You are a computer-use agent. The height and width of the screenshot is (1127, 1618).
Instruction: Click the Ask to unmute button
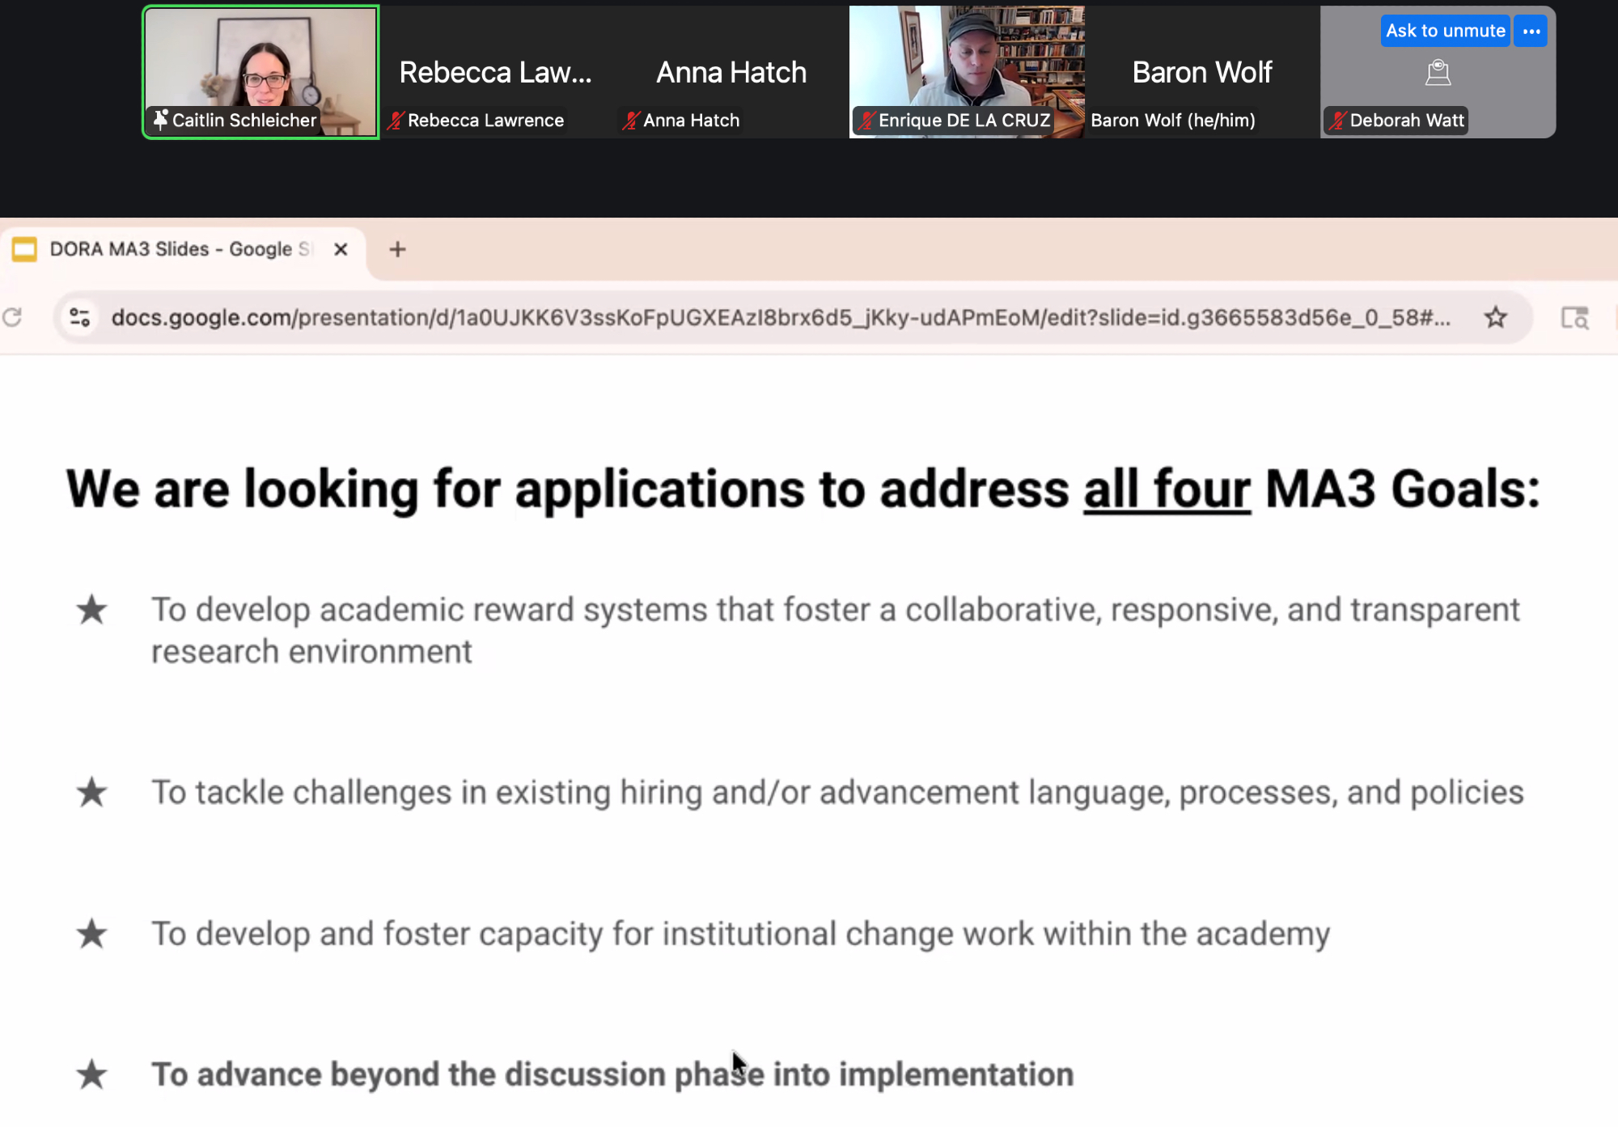(x=1445, y=31)
